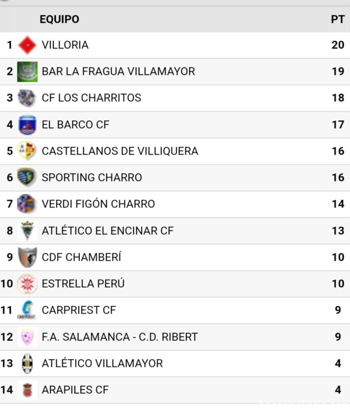Sort by the EQUIPO column header
Screen dimensions: 350x410
59,19
